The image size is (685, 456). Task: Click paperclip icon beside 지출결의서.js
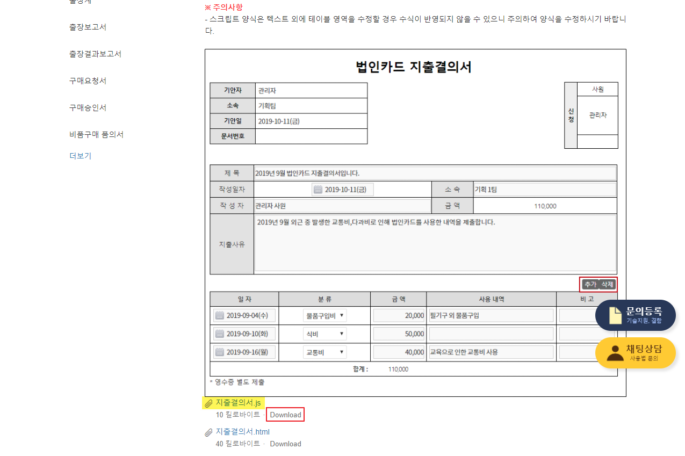click(209, 403)
